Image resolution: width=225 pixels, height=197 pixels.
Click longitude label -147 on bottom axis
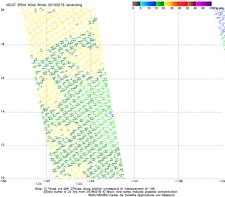[x=47, y=181]
